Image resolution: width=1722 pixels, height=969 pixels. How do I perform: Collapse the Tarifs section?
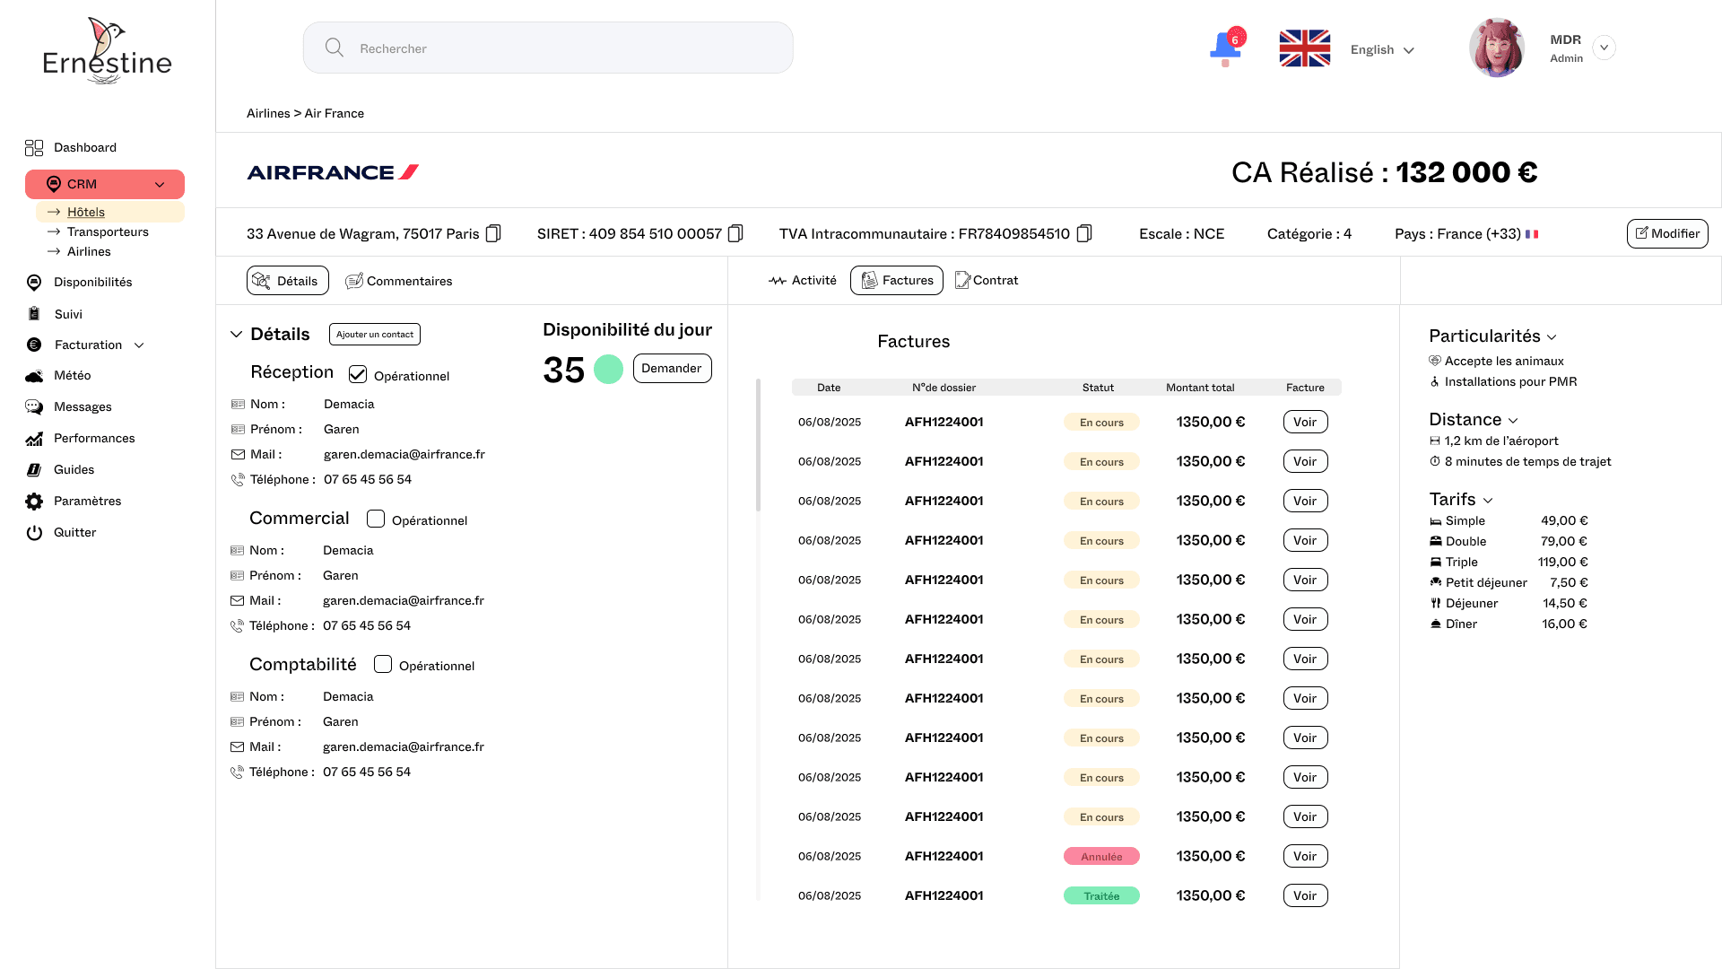tap(1488, 500)
